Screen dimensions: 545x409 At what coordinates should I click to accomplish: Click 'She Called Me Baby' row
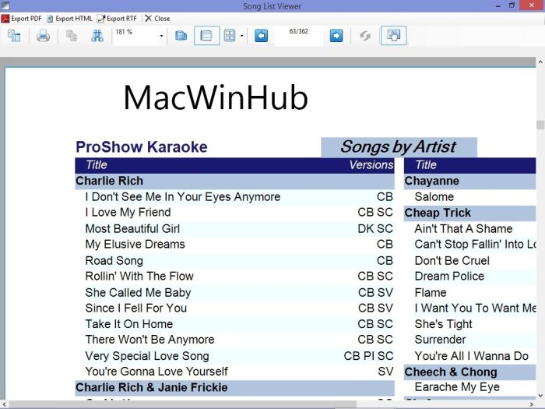pos(234,292)
